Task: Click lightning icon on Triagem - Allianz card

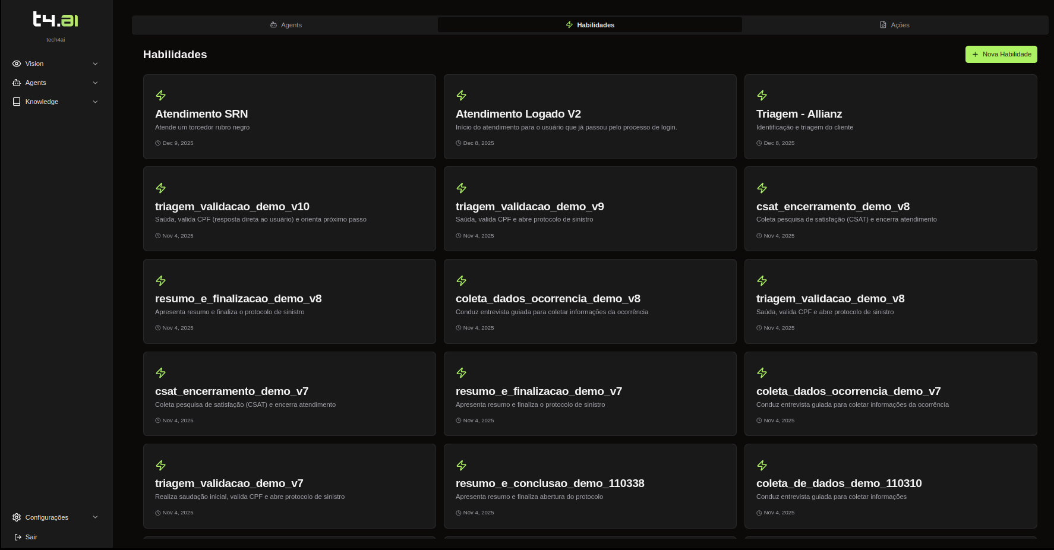Action: click(762, 96)
